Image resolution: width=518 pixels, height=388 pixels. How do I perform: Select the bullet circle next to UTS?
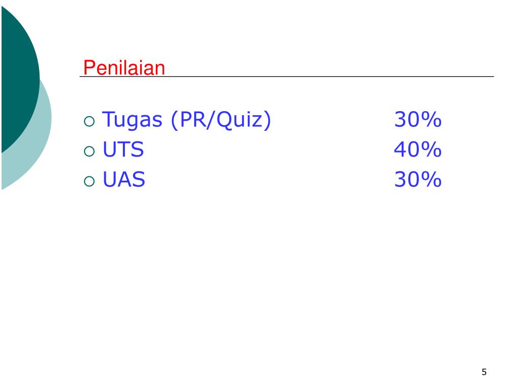coord(89,152)
